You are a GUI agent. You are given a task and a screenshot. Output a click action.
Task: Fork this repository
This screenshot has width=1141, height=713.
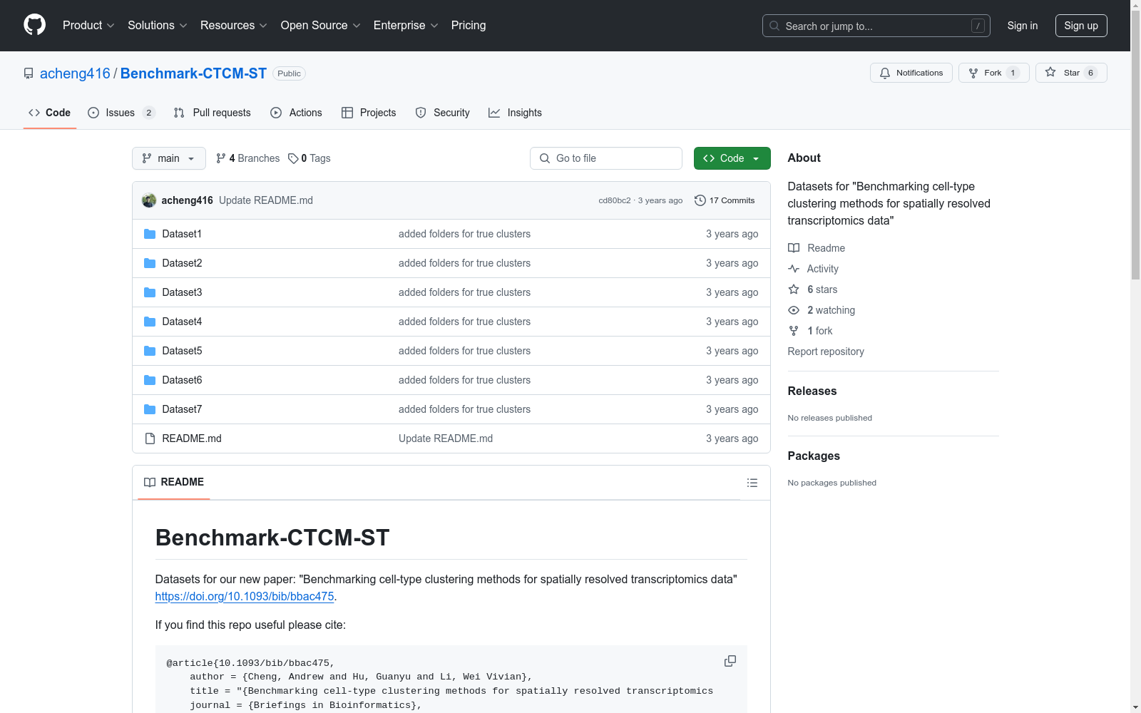pyautogui.click(x=993, y=73)
